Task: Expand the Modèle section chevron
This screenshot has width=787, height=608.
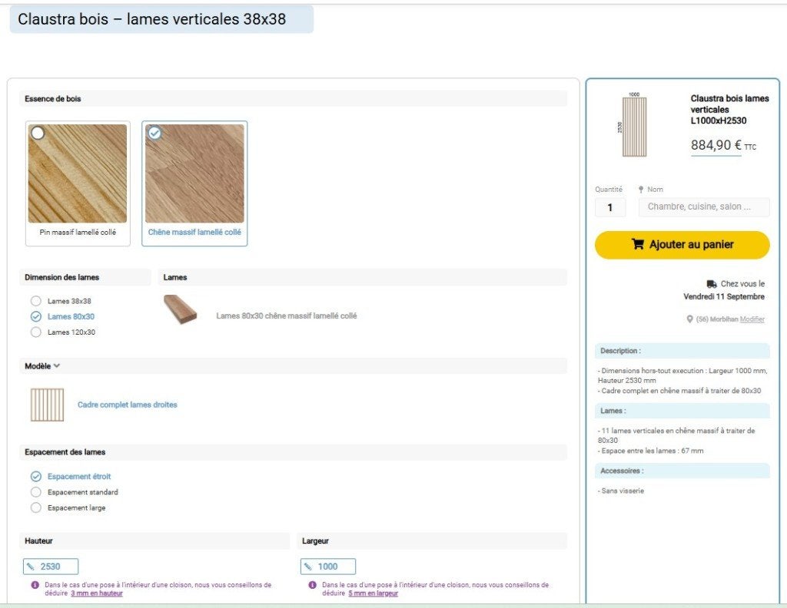Action: point(57,366)
